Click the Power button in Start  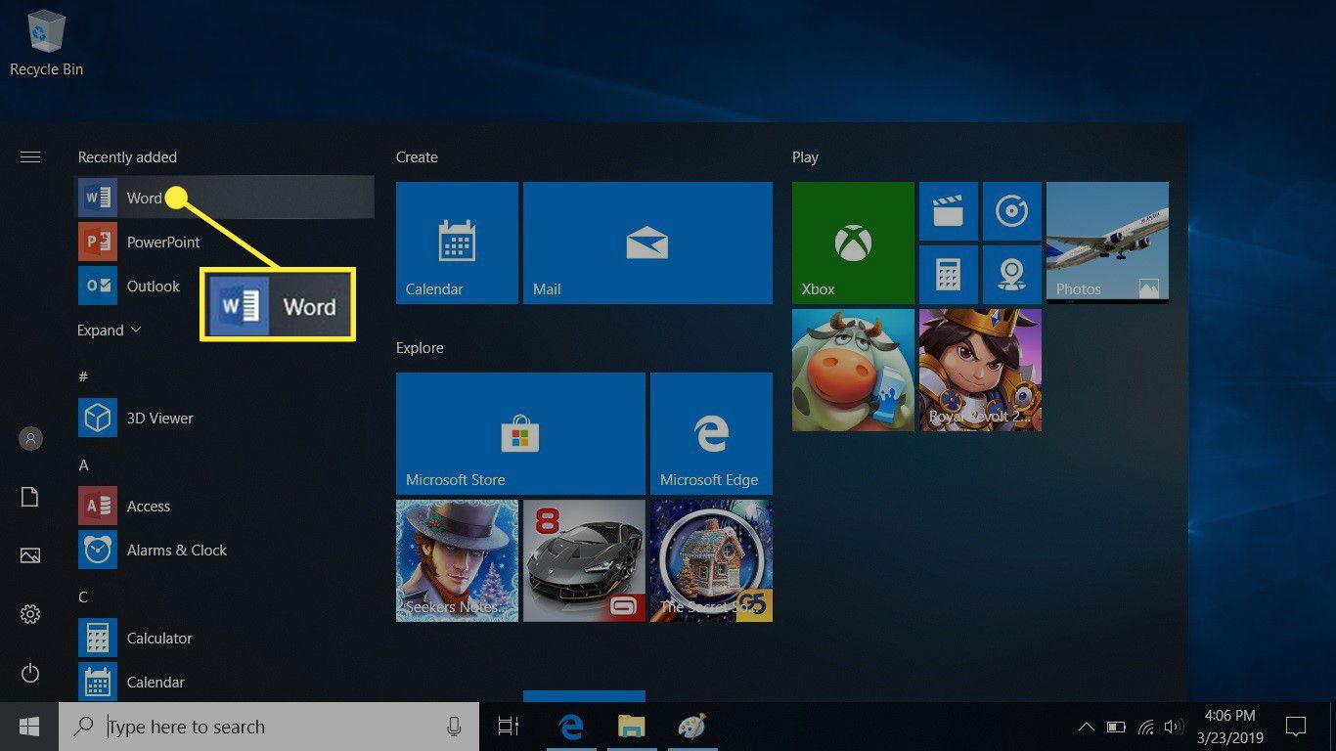click(x=30, y=673)
